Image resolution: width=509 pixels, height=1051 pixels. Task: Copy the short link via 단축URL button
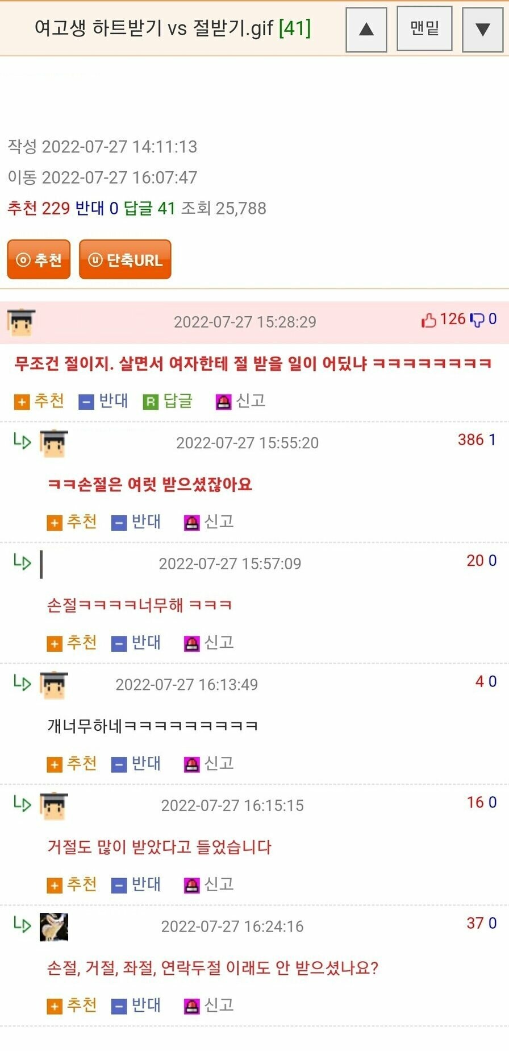click(125, 260)
